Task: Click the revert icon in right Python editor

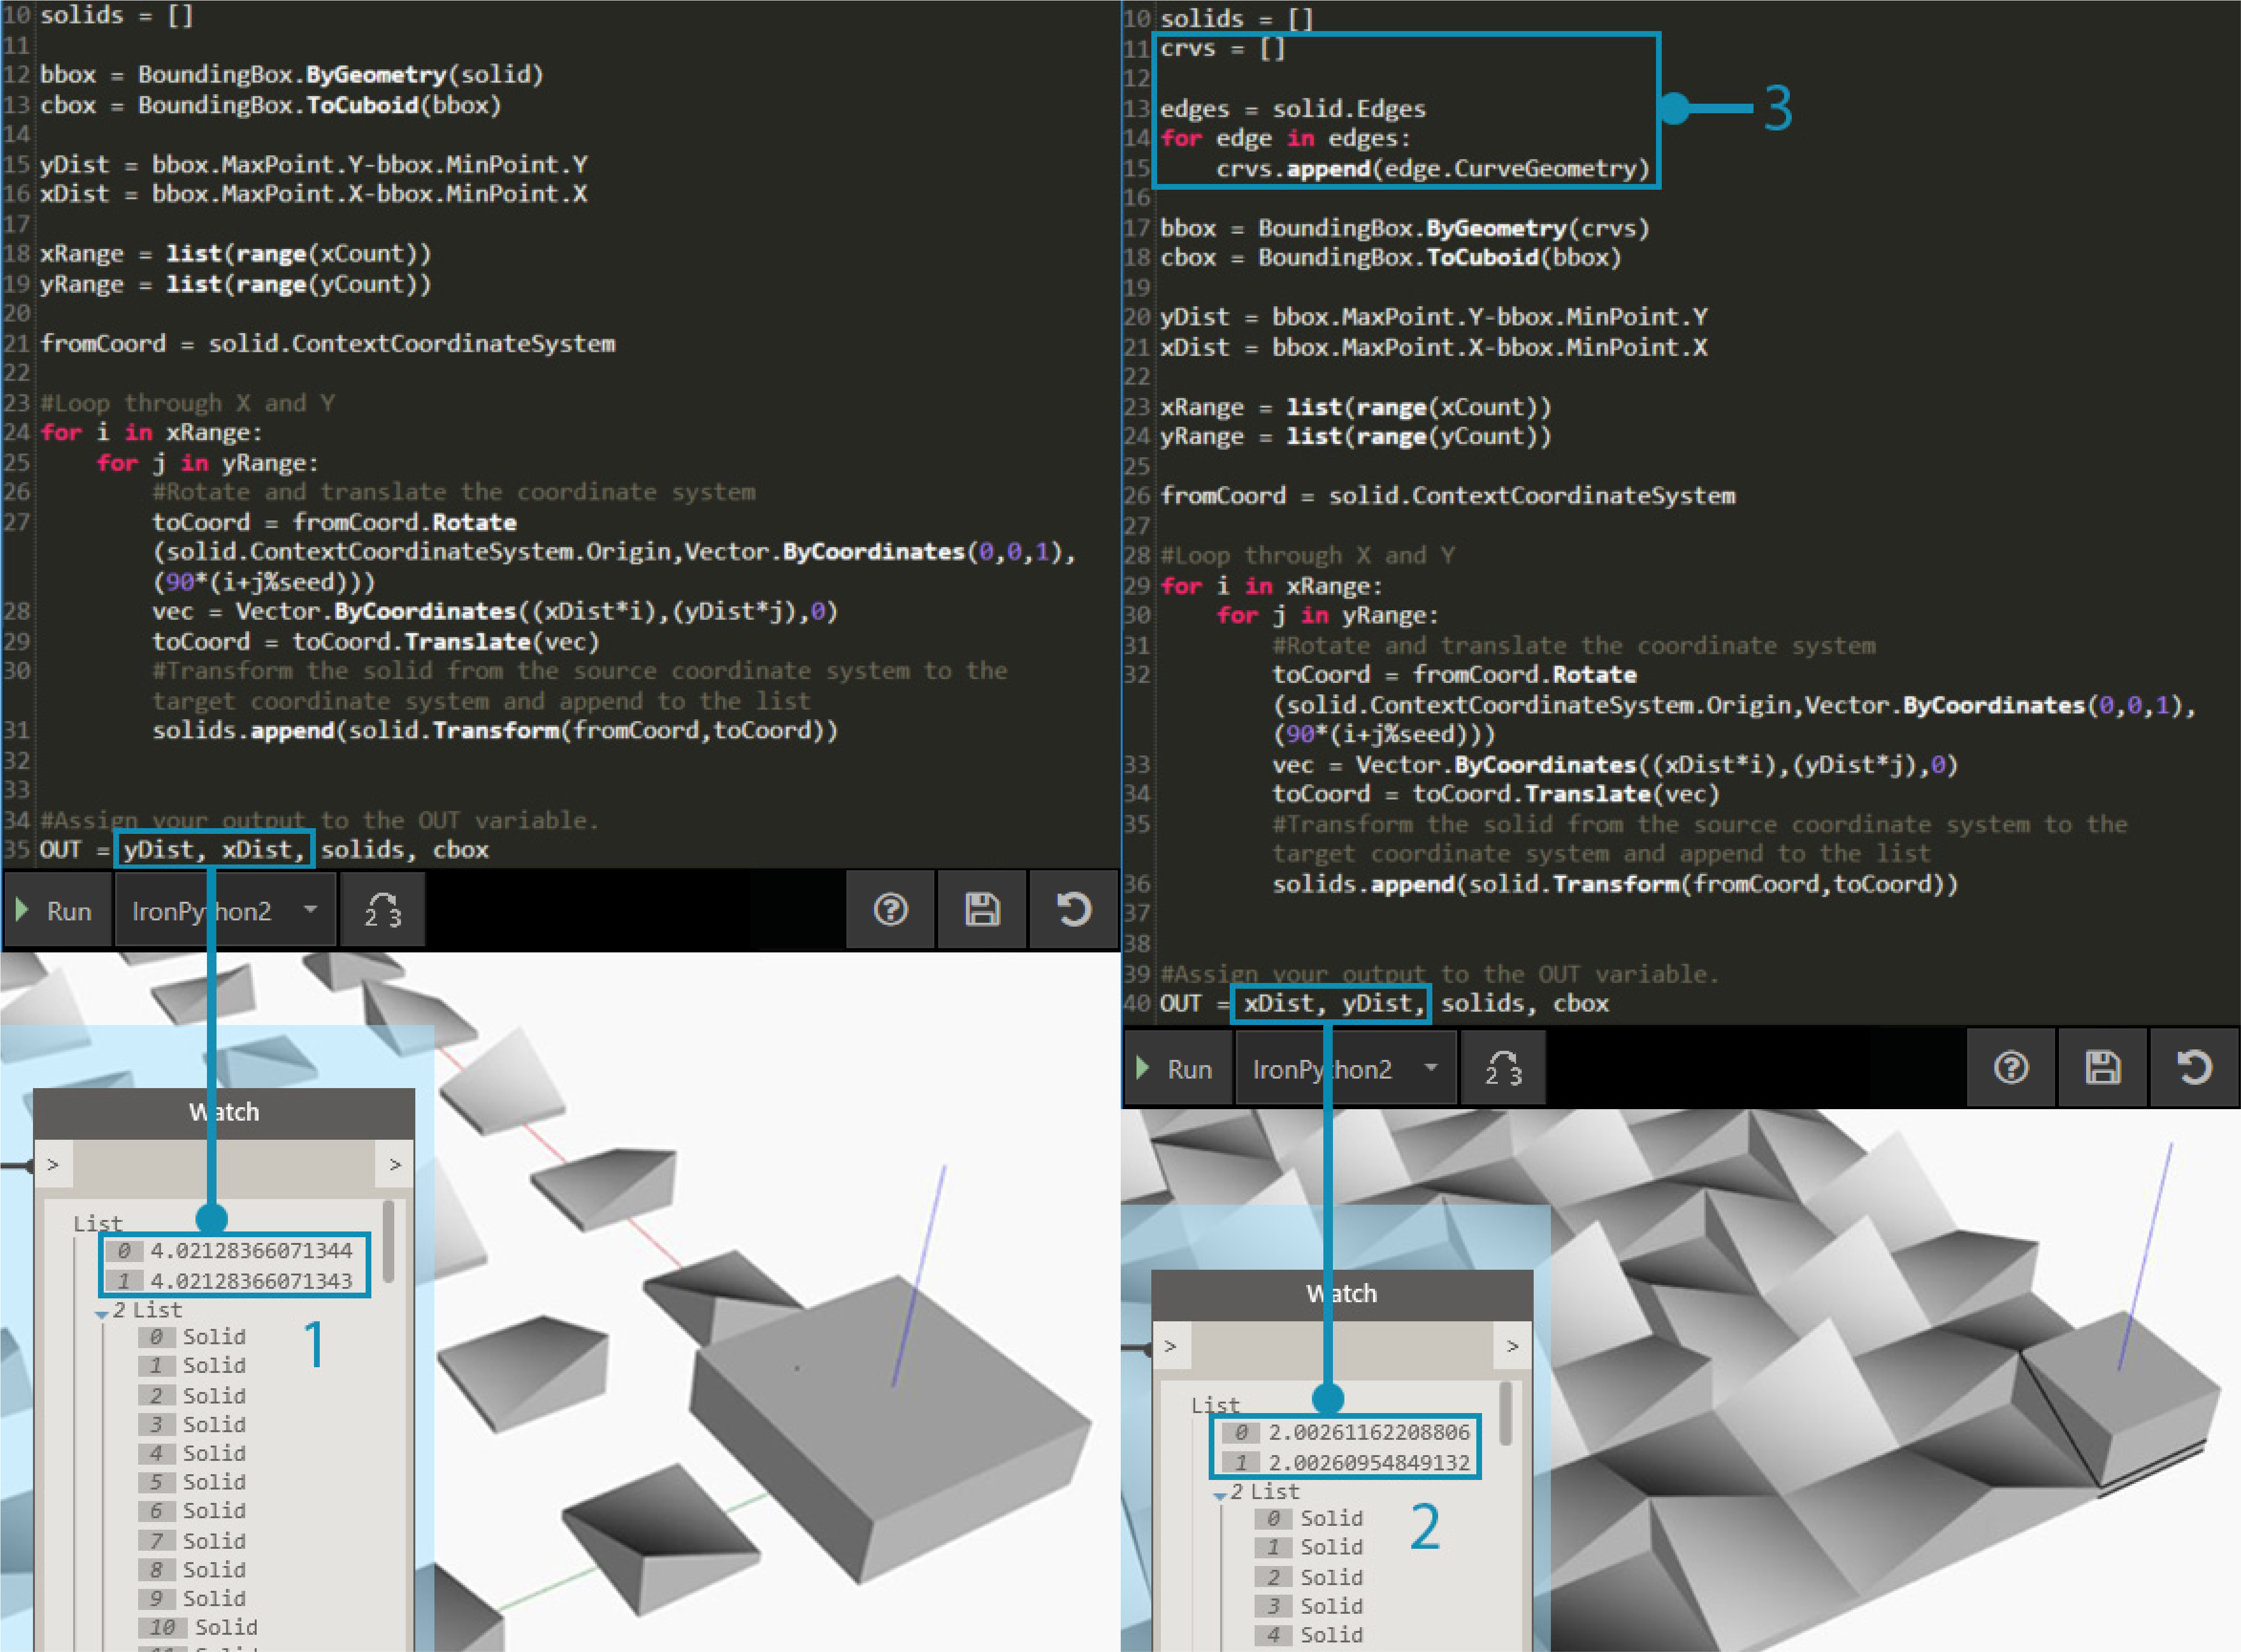Action: (x=2195, y=1068)
